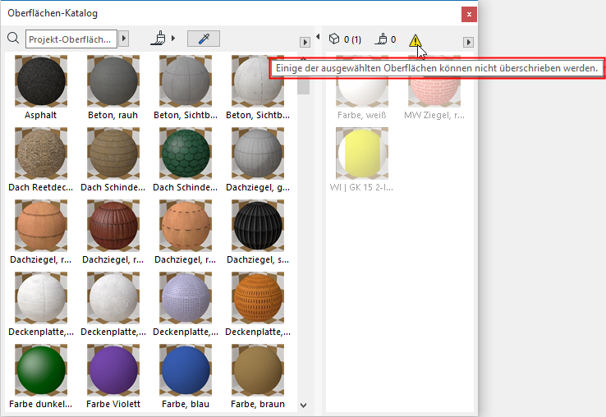Click the Projekt-Oberfläch... text field
Viewport: 606px width, 417px height.
coord(71,39)
